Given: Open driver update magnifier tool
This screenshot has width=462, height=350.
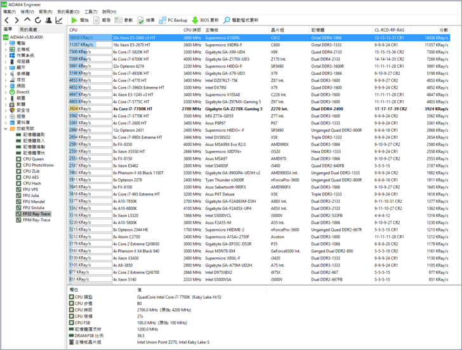Looking at the screenshot, I should coord(241,20).
